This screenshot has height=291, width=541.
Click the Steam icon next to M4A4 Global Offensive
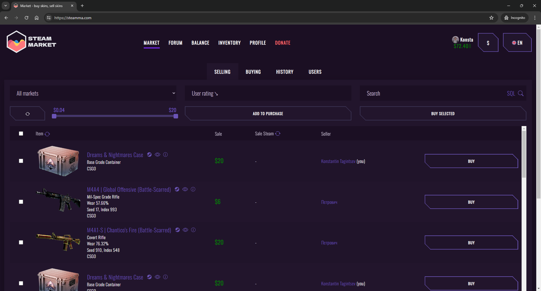coord(177,189)
